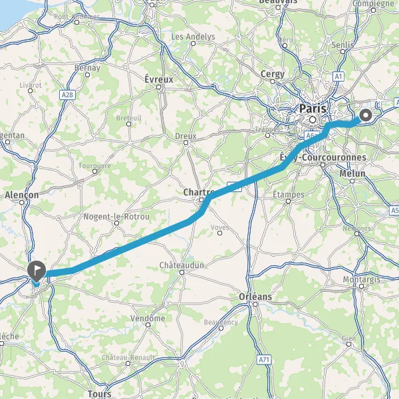Click the A71 motorway shield
This screenshot has width=399, height=399.
pos(264,360)
